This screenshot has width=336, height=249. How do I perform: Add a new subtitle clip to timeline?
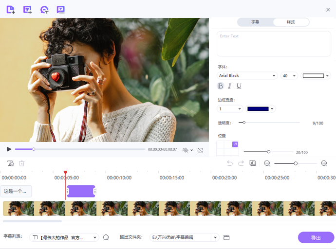11,163
